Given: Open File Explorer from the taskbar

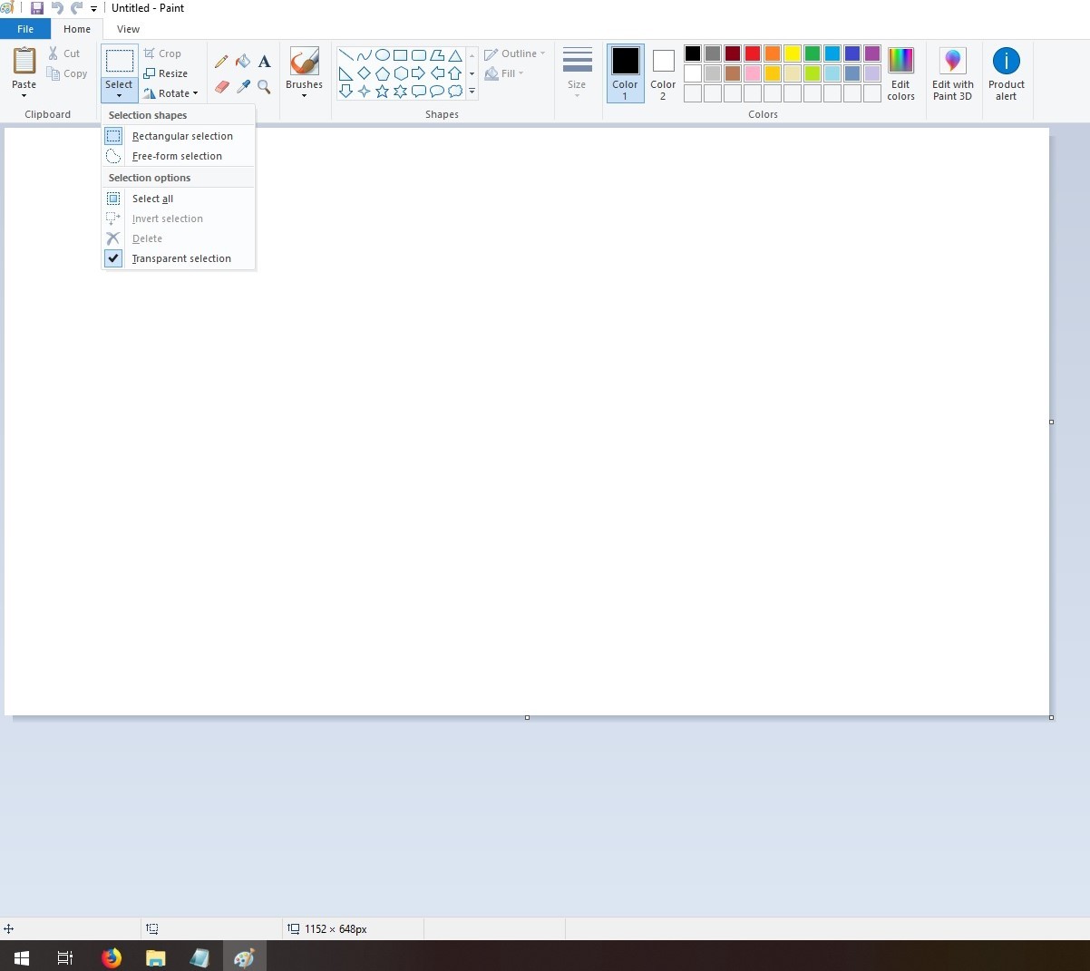Looking at the screenshot, I should click(156, 957).
